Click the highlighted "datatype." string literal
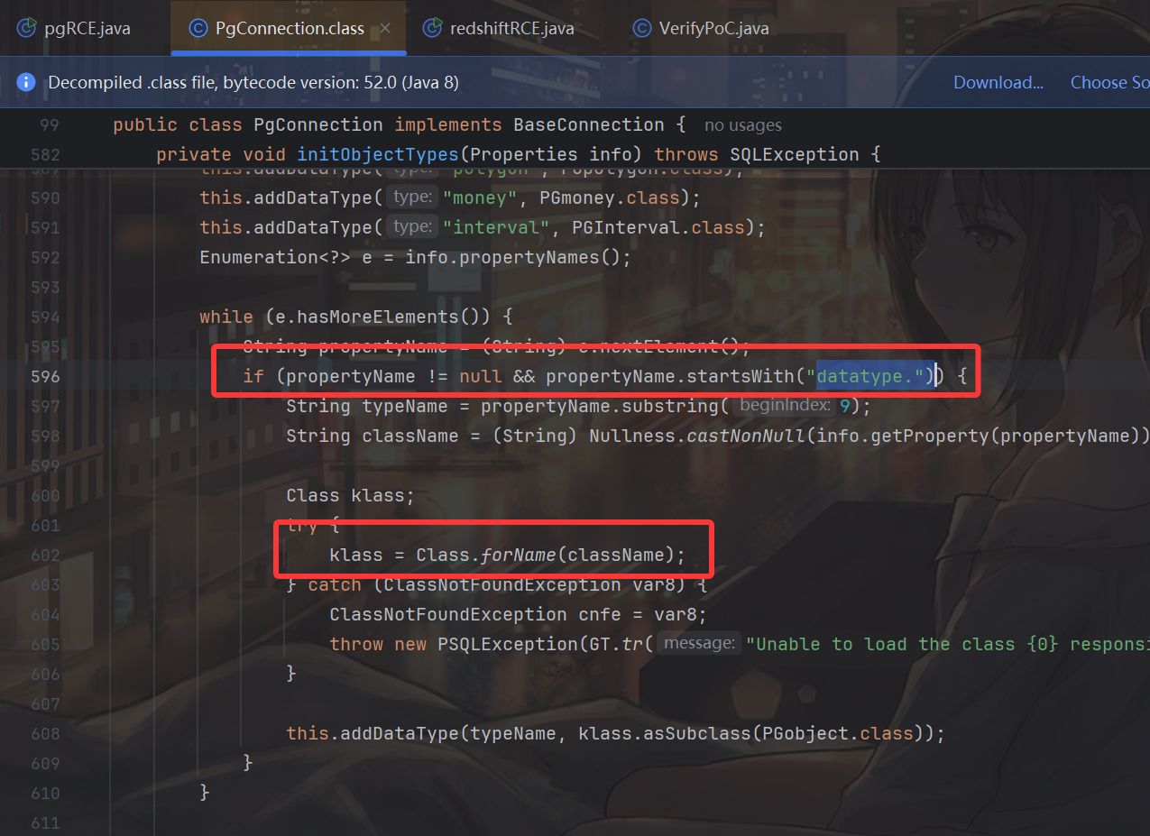 869,376
